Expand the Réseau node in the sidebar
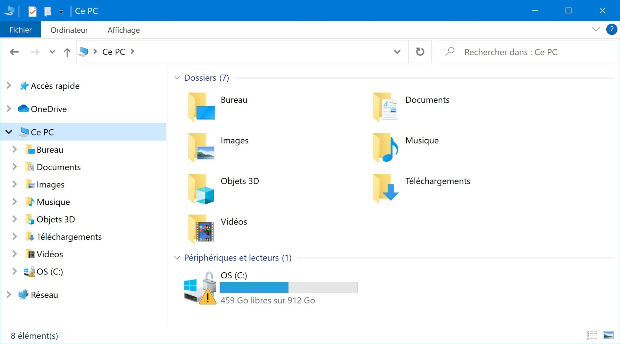 (8, 295)
